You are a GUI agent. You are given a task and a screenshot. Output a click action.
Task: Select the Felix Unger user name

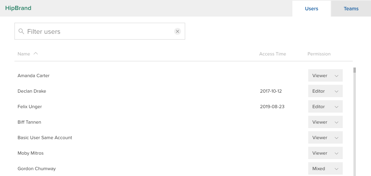30,106
